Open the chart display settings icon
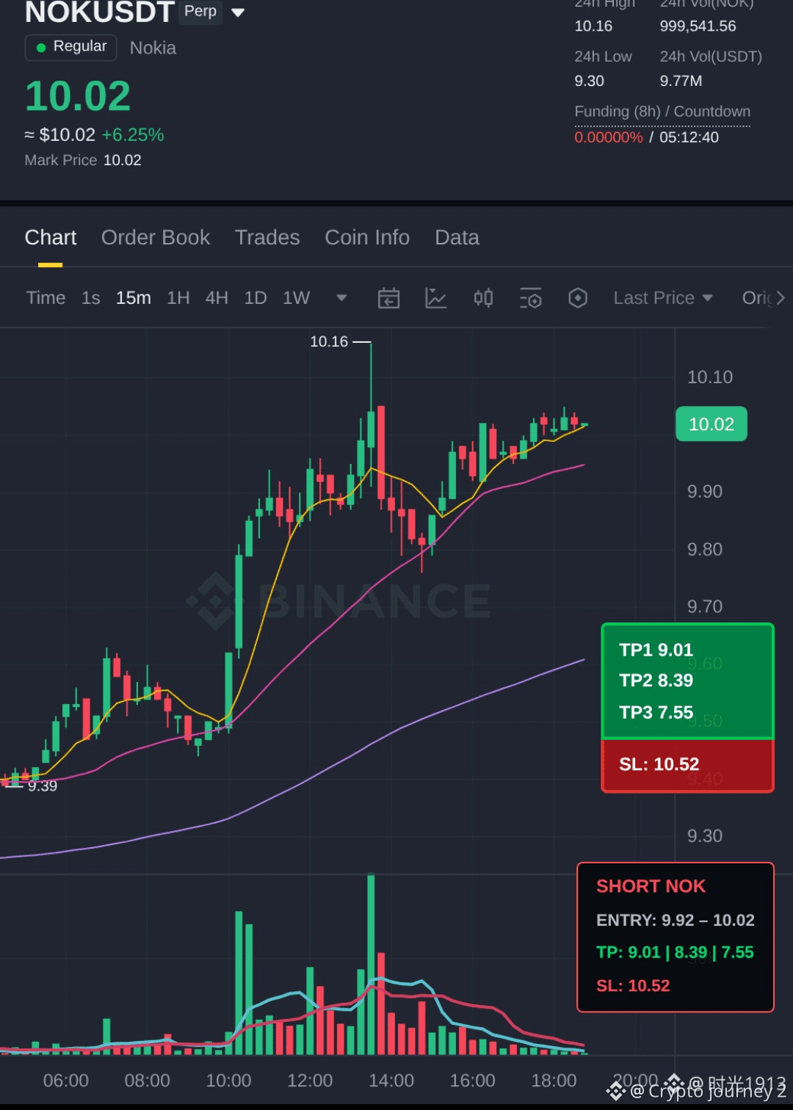 click(x=530, y=298)
